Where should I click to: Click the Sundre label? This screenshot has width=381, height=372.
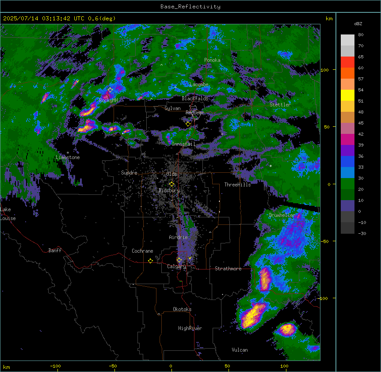pyautogui.click(x=129, y=173)
